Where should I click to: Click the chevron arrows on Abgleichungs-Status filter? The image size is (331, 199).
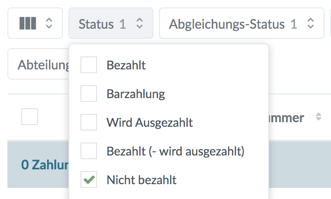311,24
